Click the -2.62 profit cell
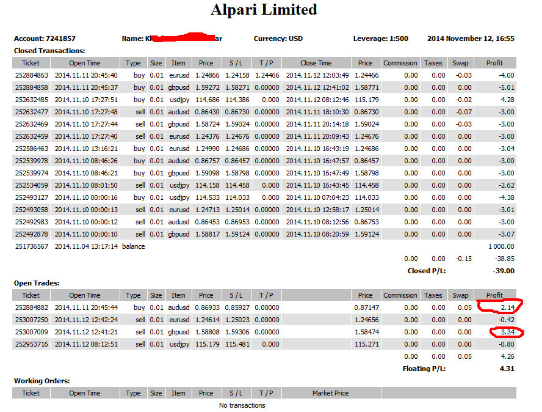Screen dimensions: 542x412 tap(506, 185)
